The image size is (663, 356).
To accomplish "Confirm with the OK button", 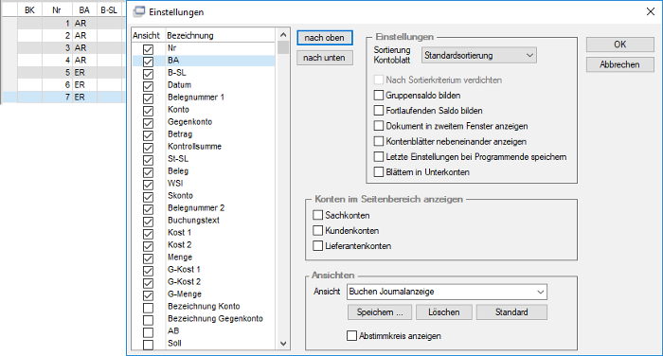I will tap(619, 44).
